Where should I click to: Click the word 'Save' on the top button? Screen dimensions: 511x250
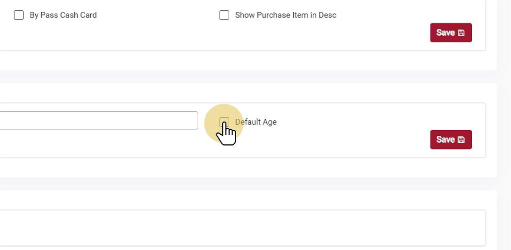[x=445, y=33]
